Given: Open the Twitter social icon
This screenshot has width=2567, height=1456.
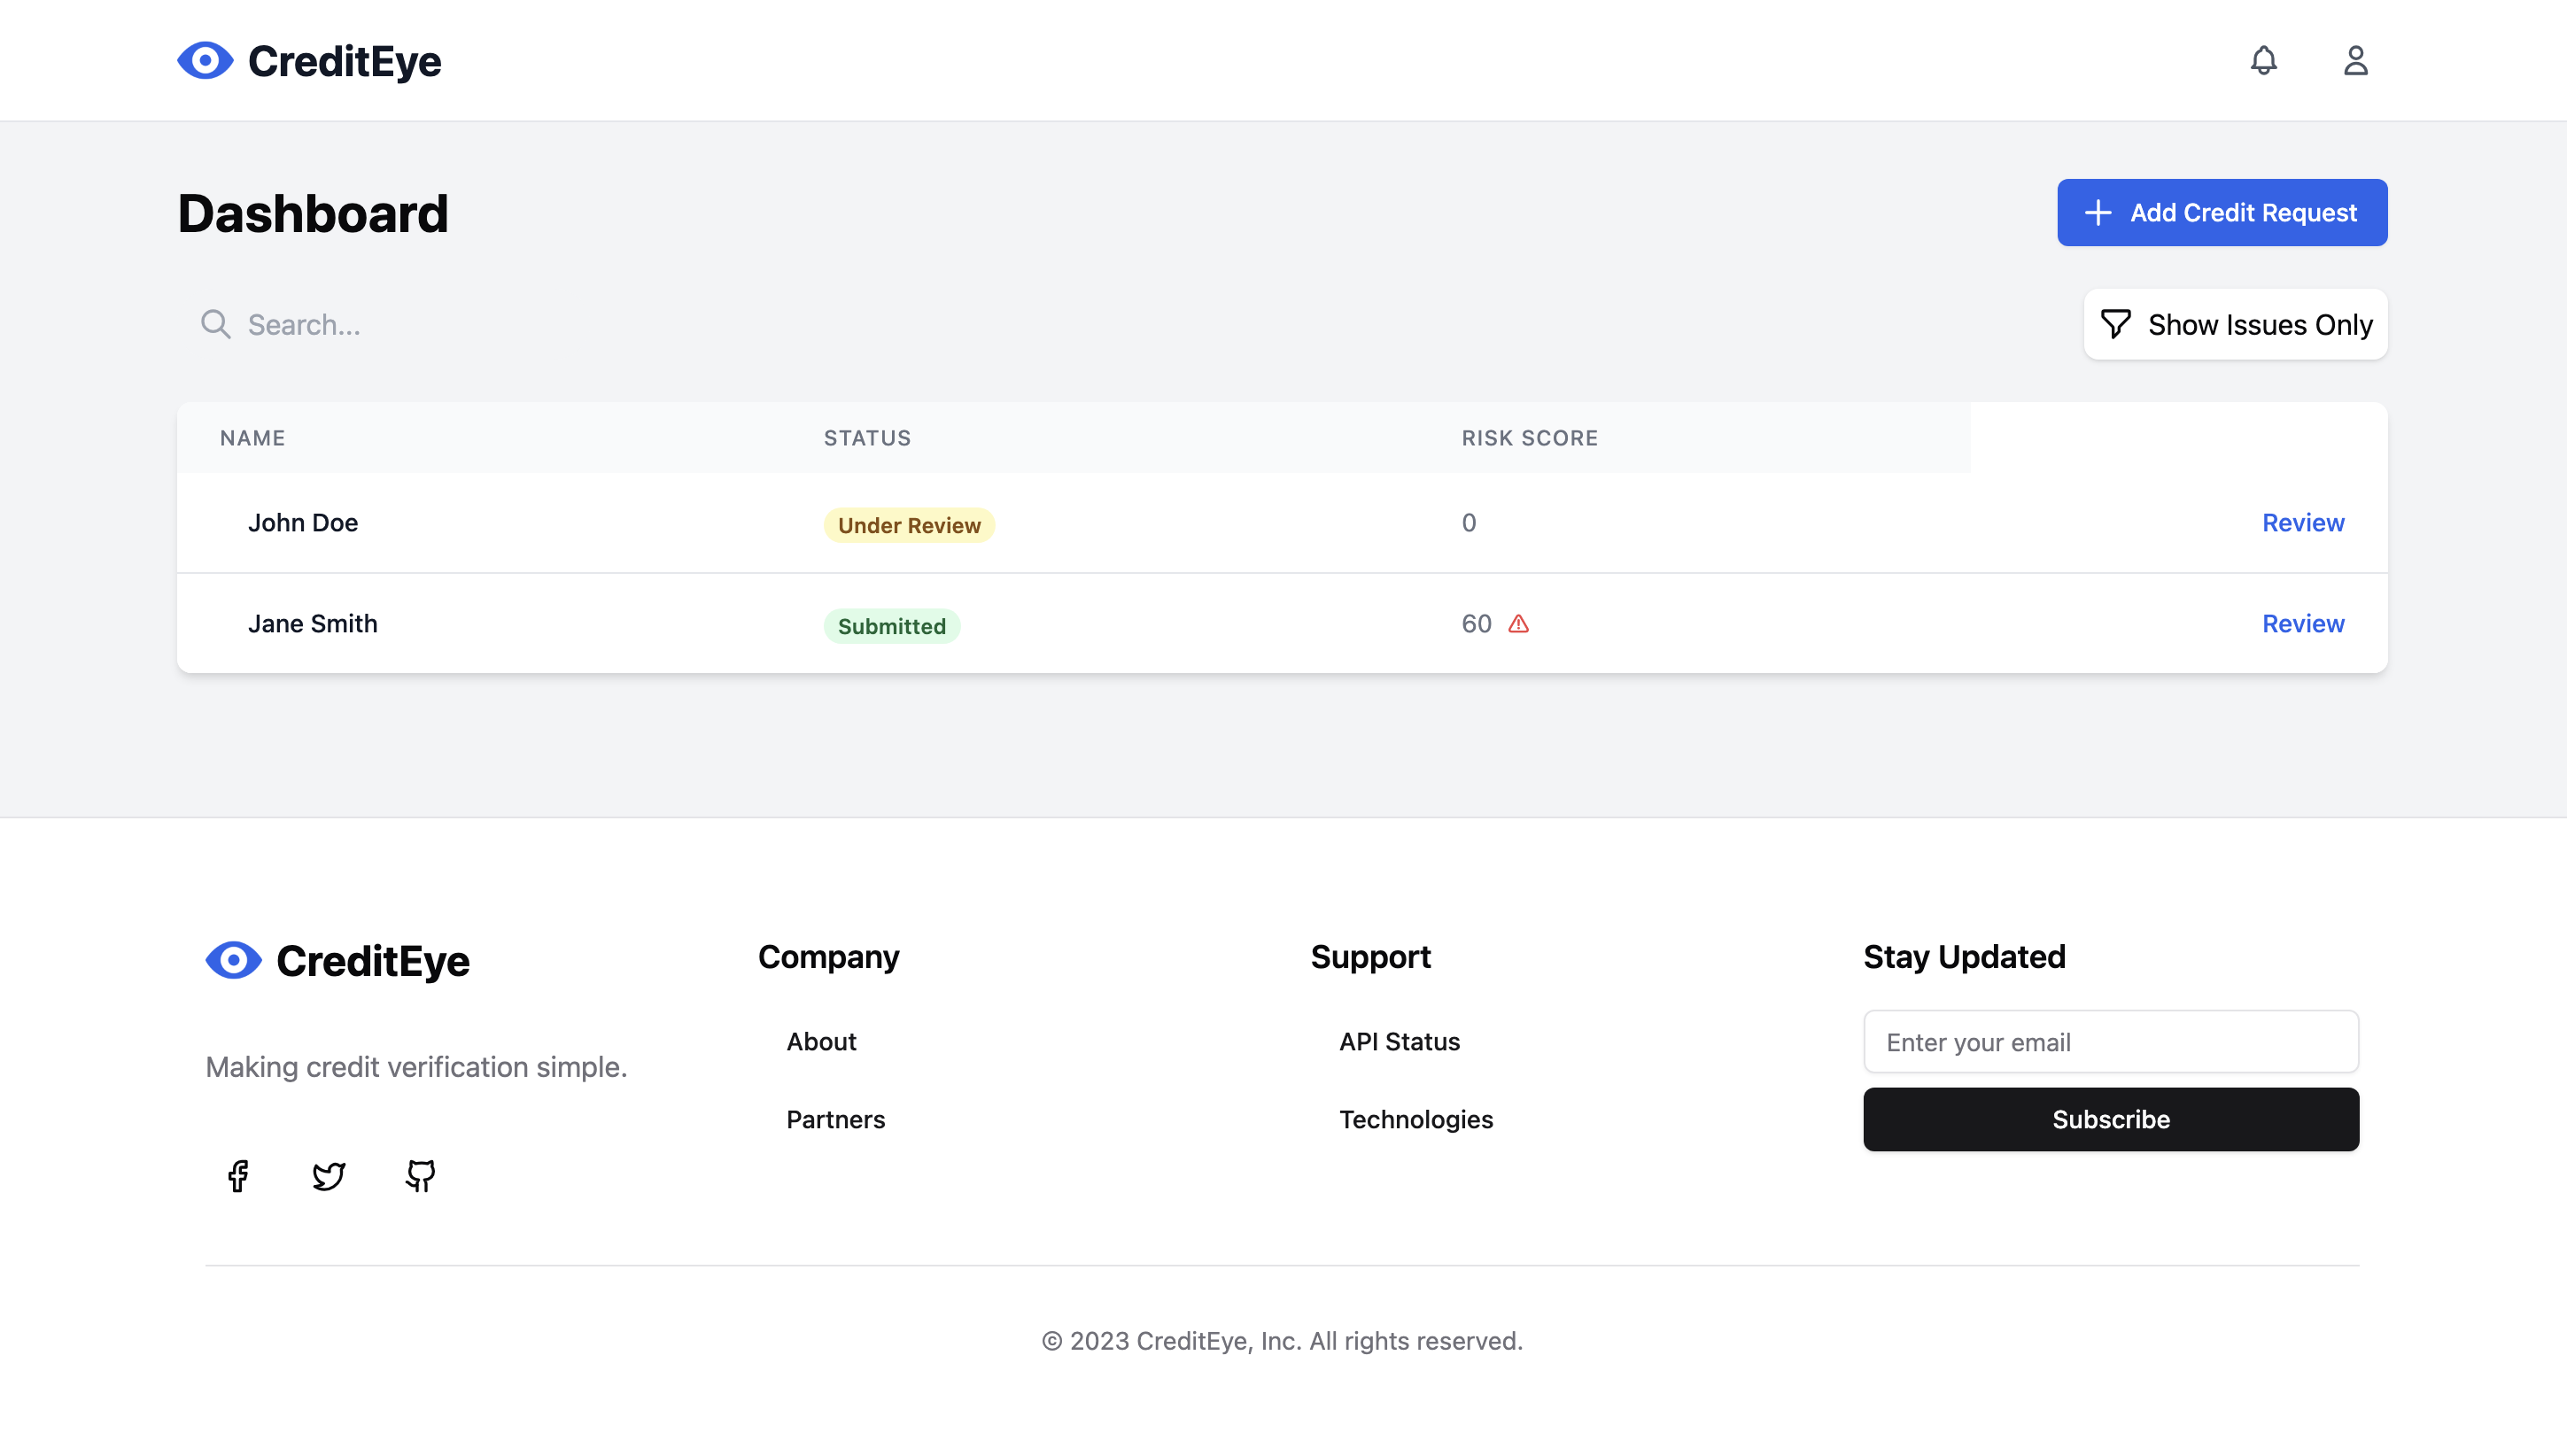Looking at the screenshot, I should click(x=329, y=1175).
